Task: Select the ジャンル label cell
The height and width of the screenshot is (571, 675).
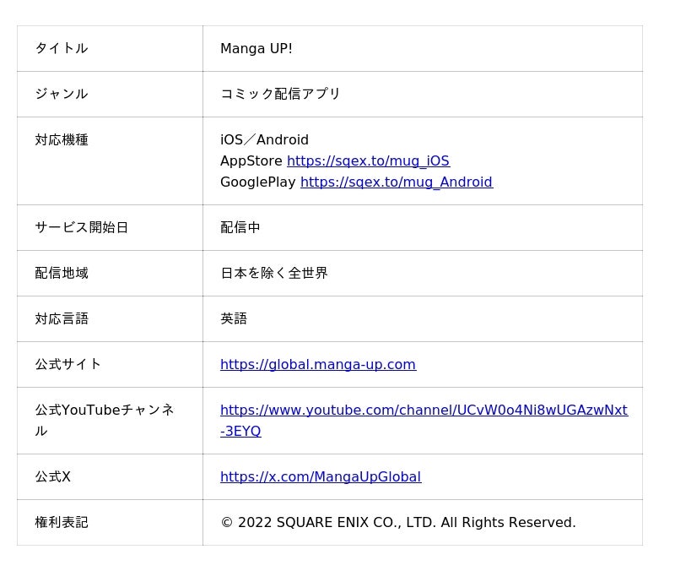Action: tap(61, 94)
